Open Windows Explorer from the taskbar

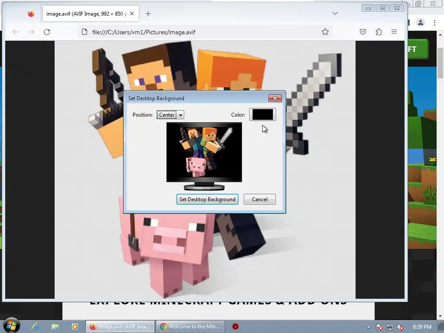(55, 326)
